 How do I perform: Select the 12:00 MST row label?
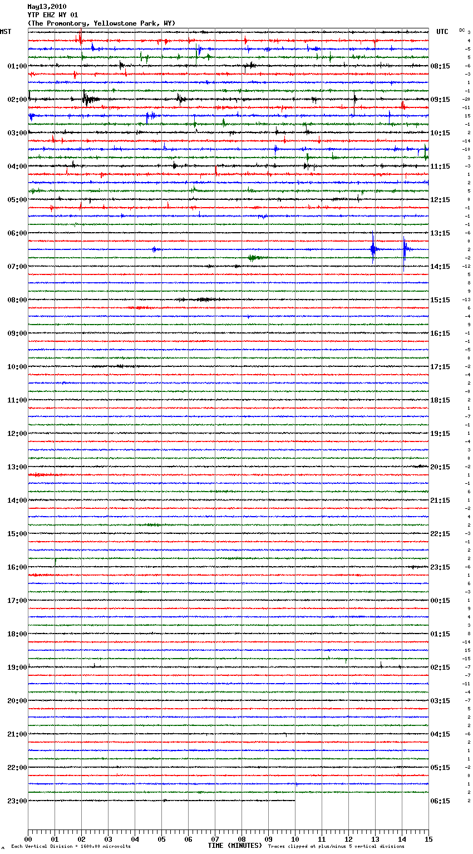click(17, 434)
